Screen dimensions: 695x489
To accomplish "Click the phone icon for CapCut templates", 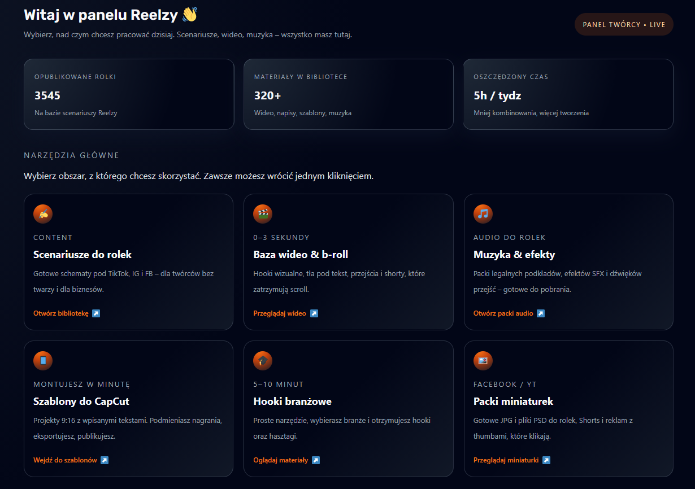I will tap(43, 361).
